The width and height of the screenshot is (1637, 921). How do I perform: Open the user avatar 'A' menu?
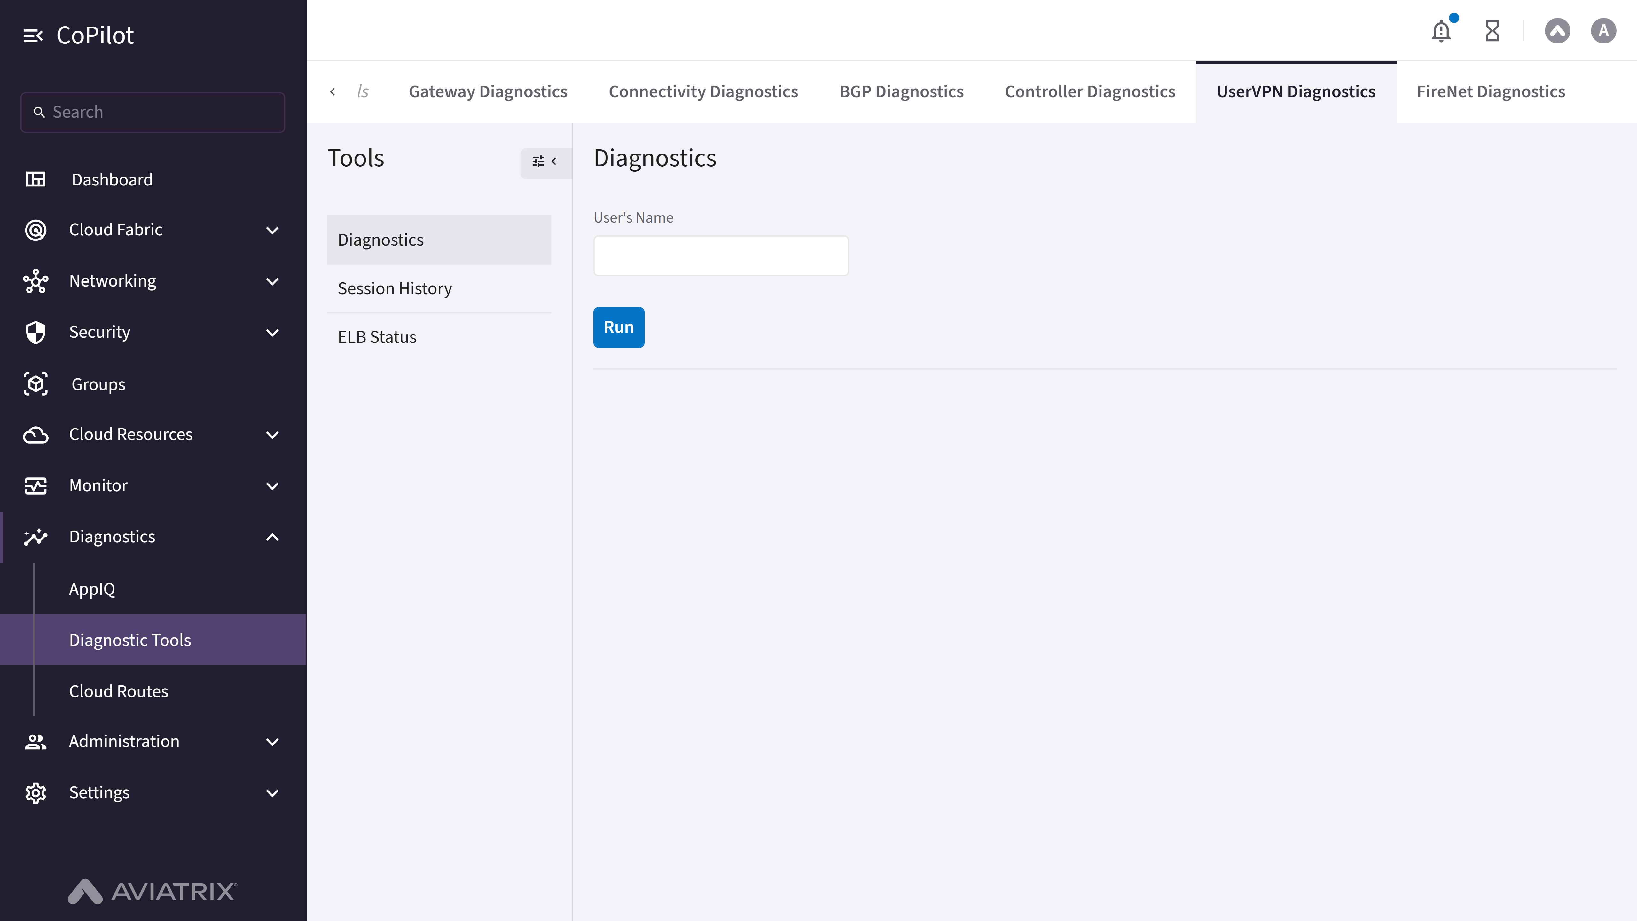[1603, 30]
